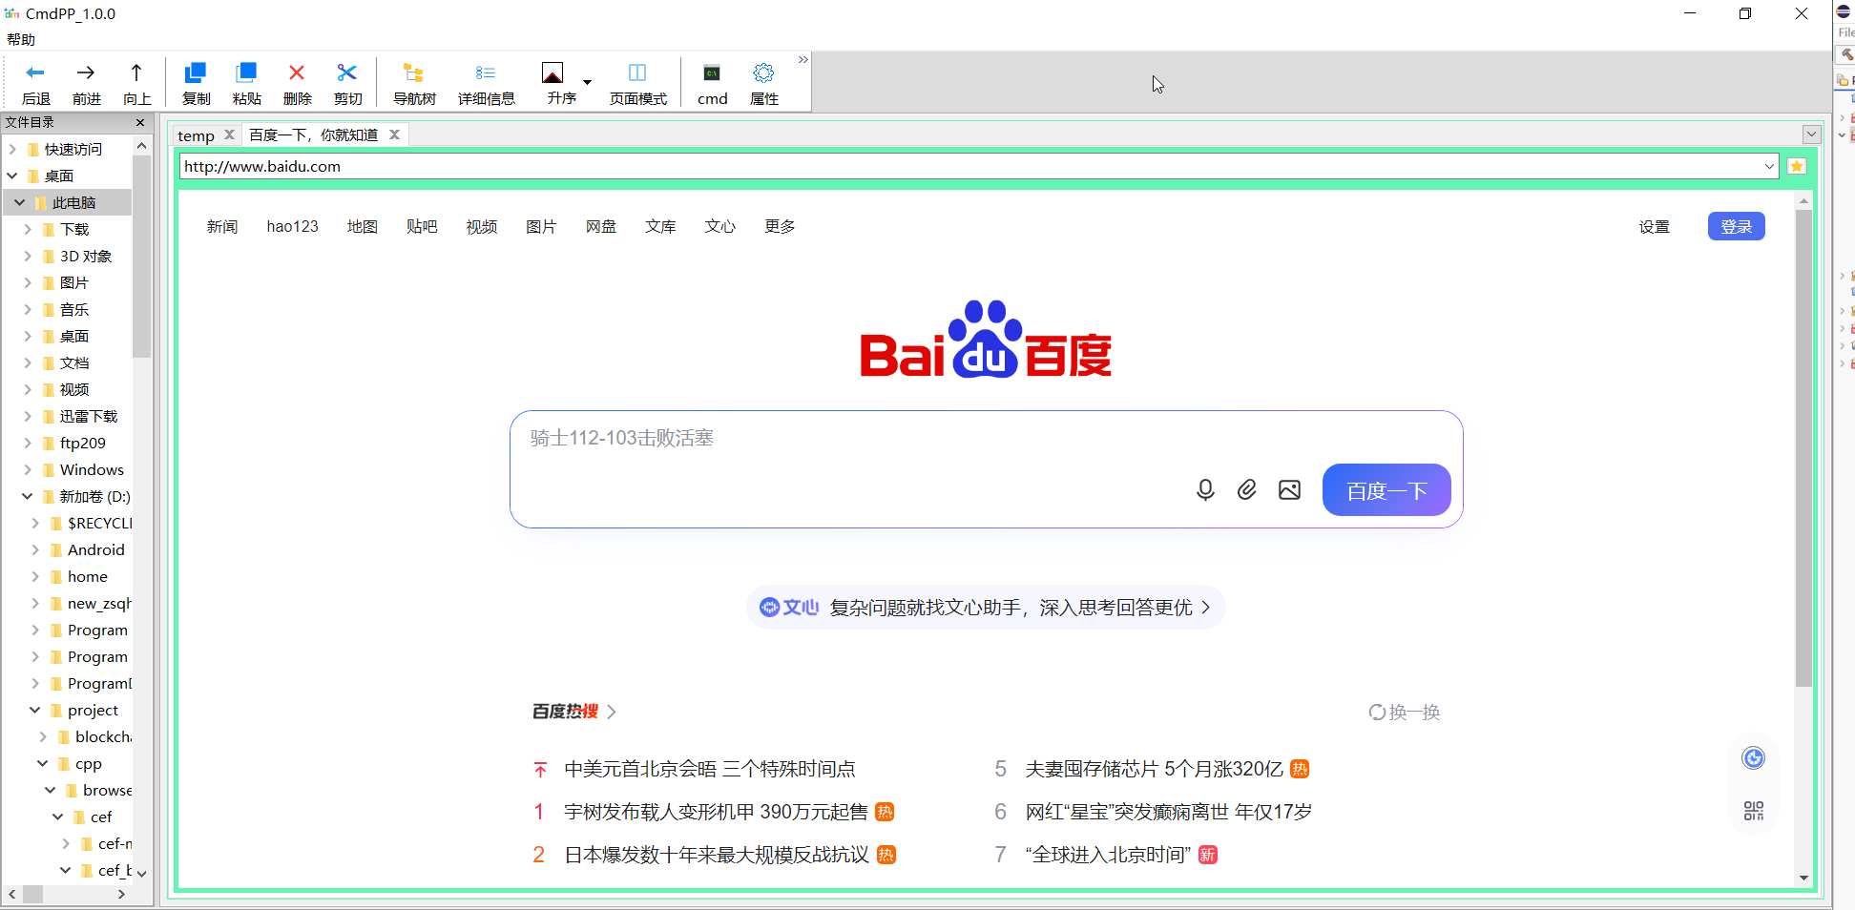Collapse the 此电脑 tree node
This screenshot has width=1855, height=910.
click(x=20, y=202)
